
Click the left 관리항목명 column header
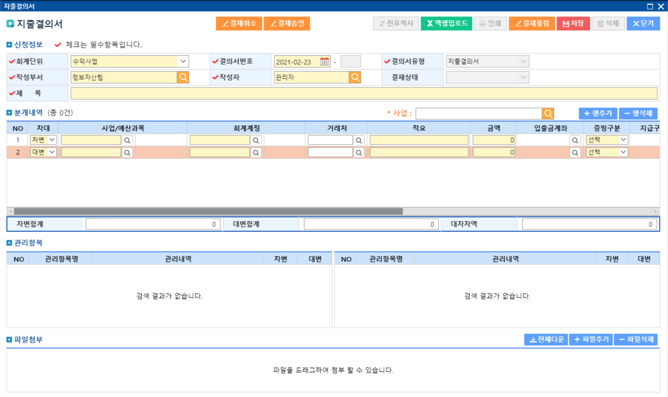61,259
